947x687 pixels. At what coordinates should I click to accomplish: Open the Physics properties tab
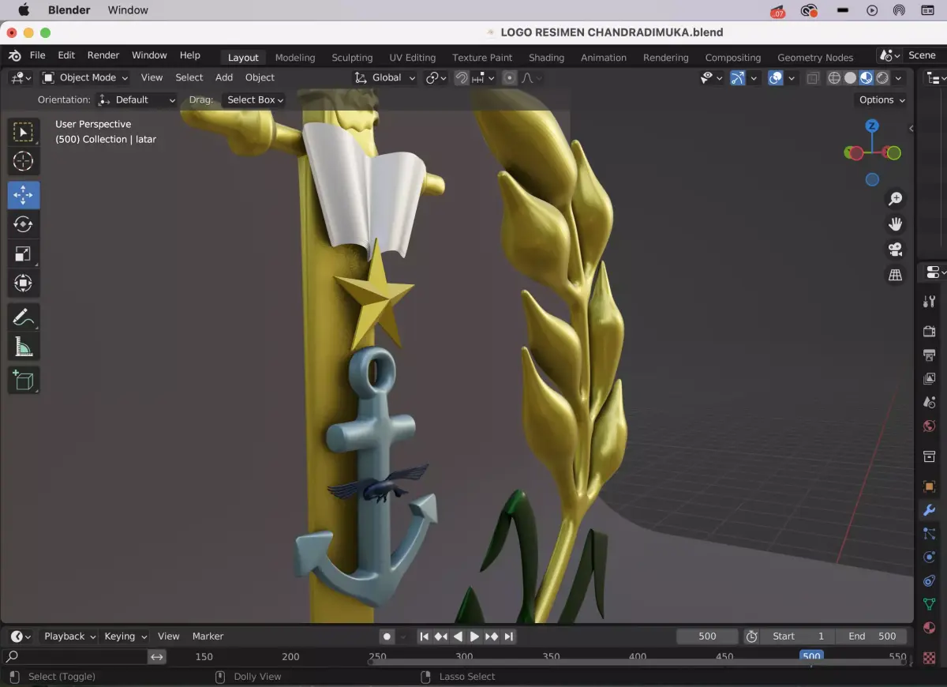point(930,557)
